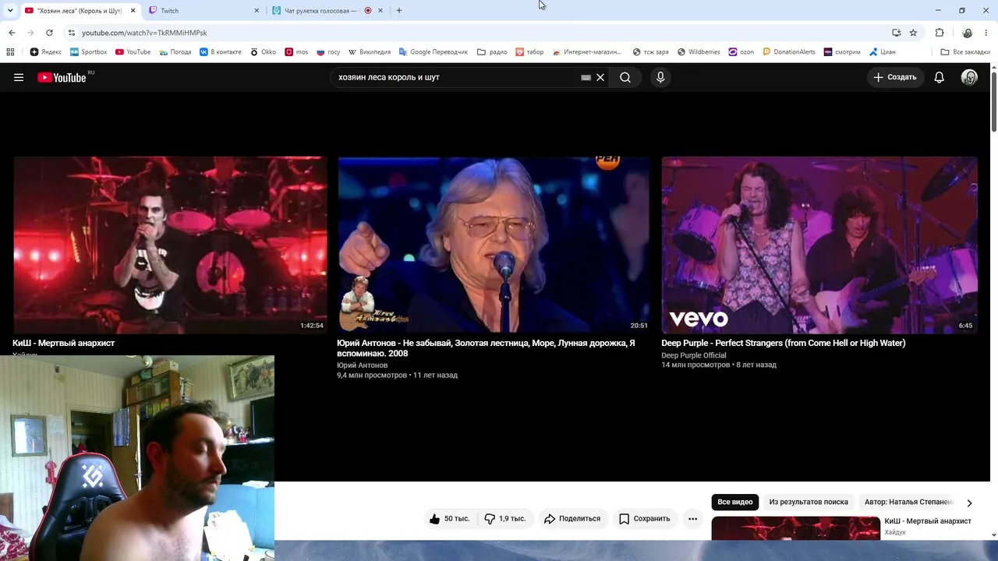Open the Юрий Антонов video title link
Viewport: 998px width, 561px height.
[486, 348]
